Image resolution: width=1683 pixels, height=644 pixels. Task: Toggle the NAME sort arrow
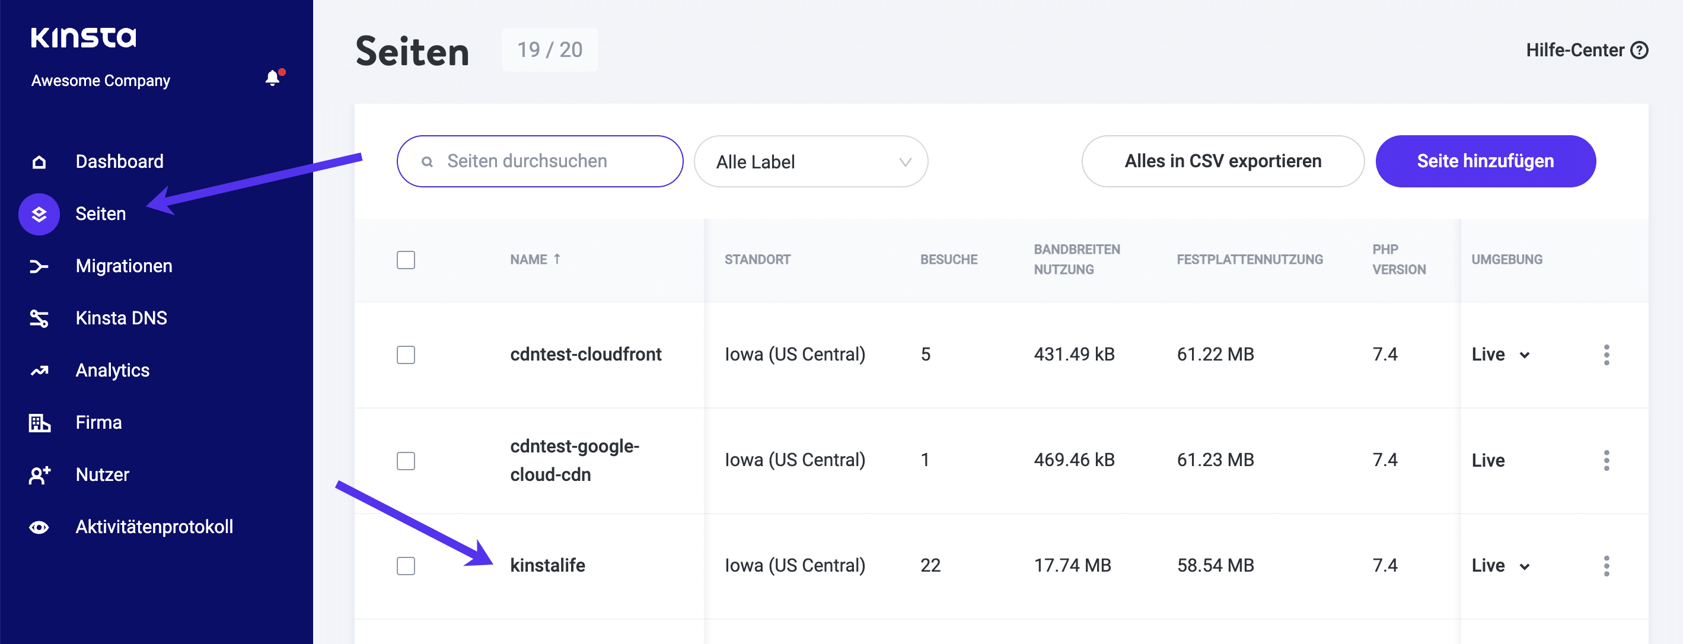[x=557, y=259]
